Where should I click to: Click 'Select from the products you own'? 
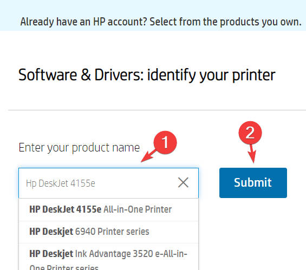(225, 22)
